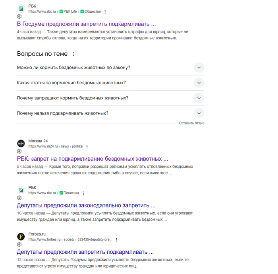Image resolution: width=278 pixels, height=274 pixels.
Task: Click the RBC favicon on first result
Action: (x=21, y=9)
